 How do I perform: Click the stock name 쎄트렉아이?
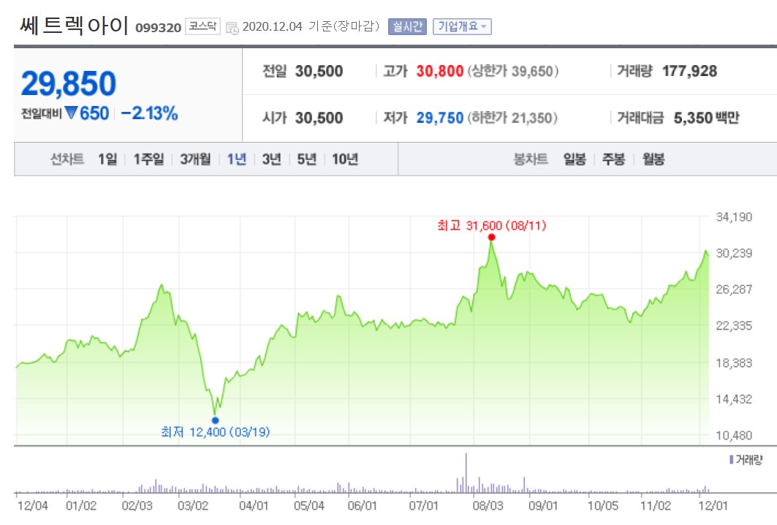[x=75, y=26]
